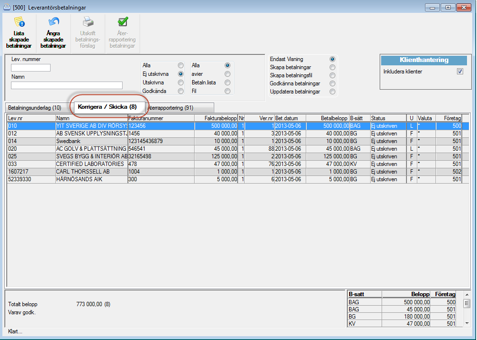Select Alla payment type radio button
Viewport: 477px width, 340px height.
point(227,65)
